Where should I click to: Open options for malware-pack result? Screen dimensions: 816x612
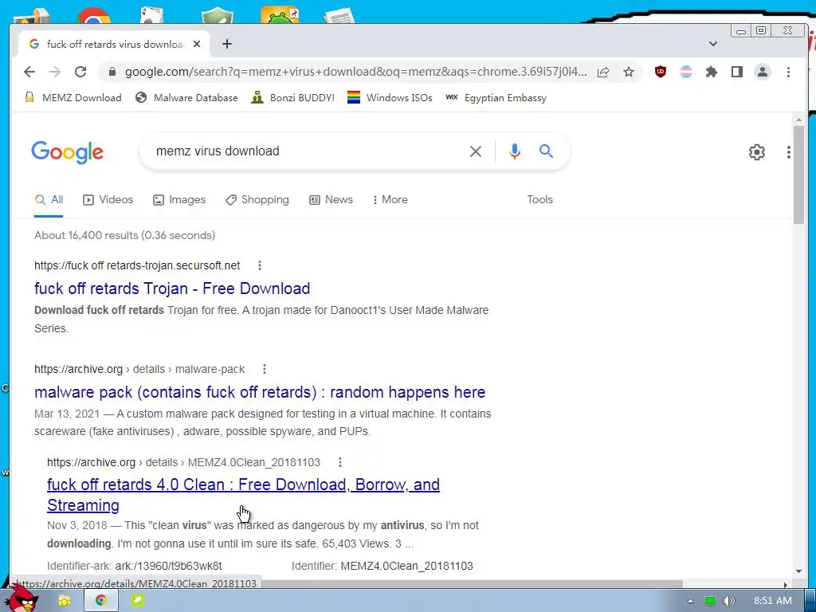click(265, 369)
